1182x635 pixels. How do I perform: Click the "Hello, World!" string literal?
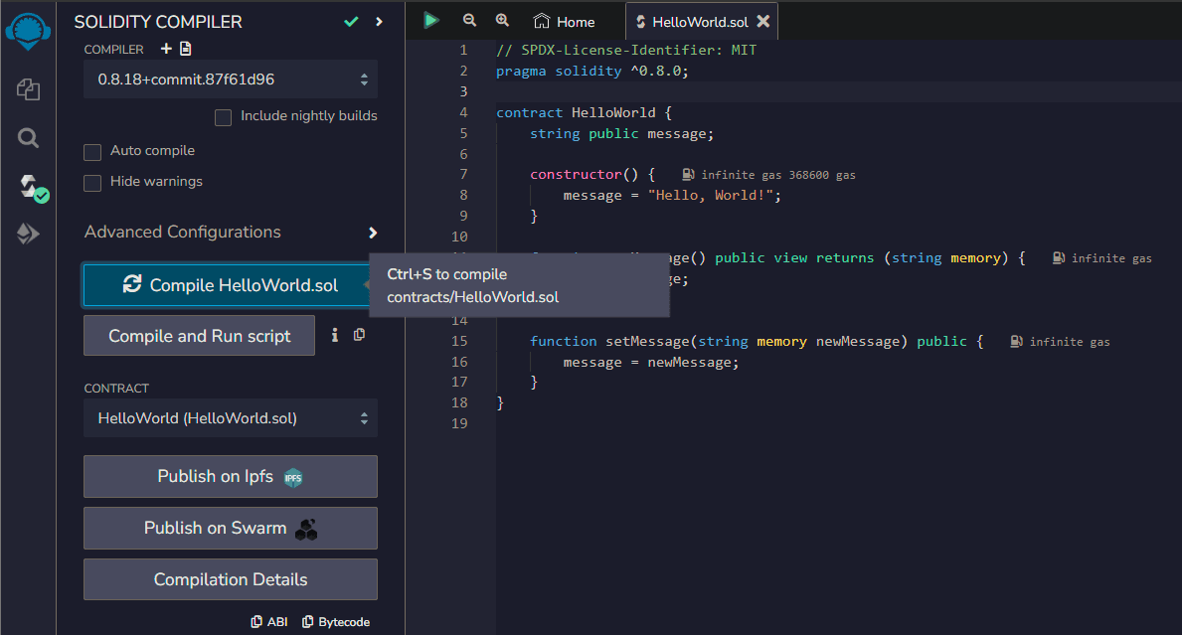[x=710, y=195]
